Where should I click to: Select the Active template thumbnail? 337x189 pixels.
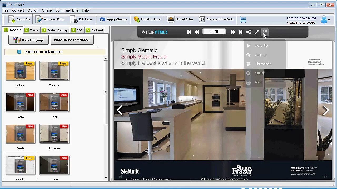point(20,71)
